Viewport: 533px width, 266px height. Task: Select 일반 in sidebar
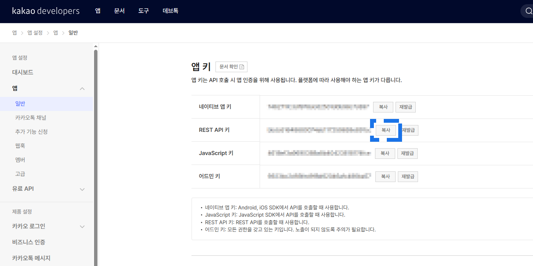pos(46,104)
